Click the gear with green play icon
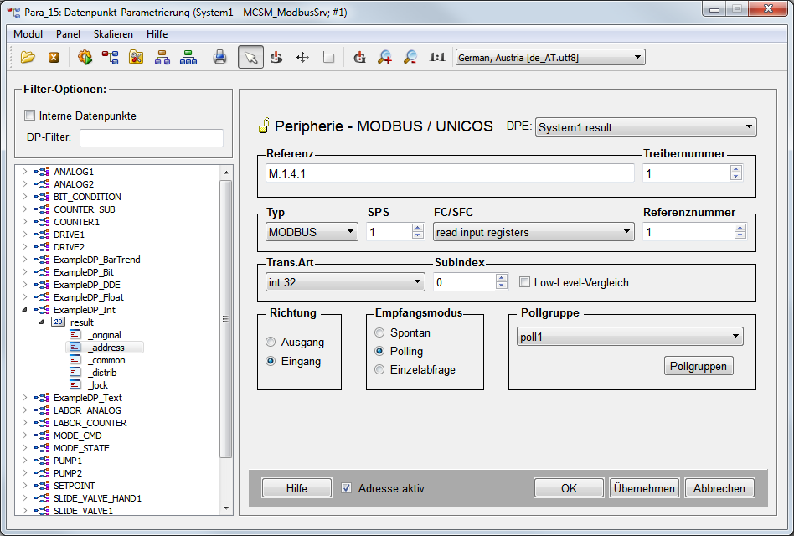This screenshot has height=536, width=794. 85,57
